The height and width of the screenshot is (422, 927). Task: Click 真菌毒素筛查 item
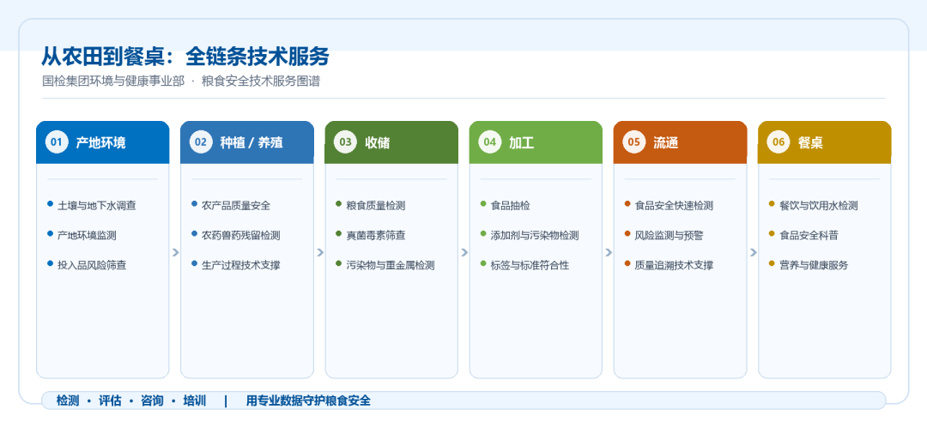tap(375, 235)
